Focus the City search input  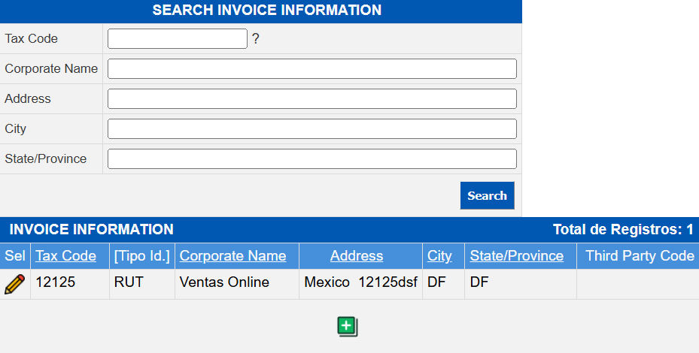tap(312, 129)
